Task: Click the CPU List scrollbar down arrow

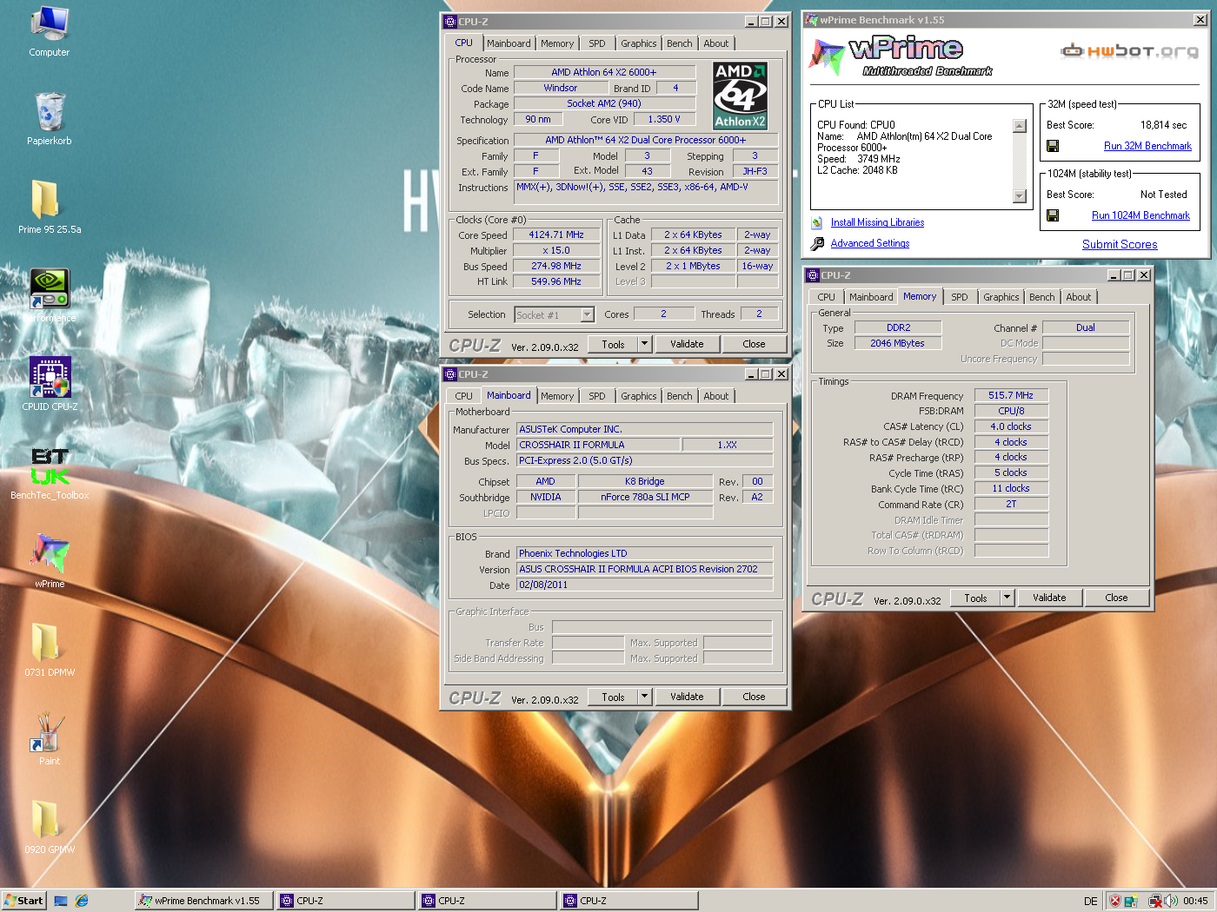Action: (x=1020, y=197)
